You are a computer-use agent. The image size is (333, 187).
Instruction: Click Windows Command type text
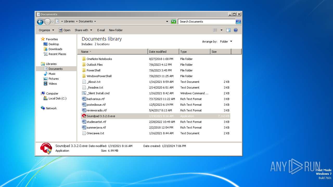click(194, 93)
